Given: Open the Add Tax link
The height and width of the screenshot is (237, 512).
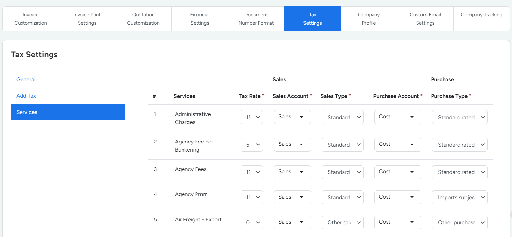Looking at the screenshot, I should click(26, 96).
